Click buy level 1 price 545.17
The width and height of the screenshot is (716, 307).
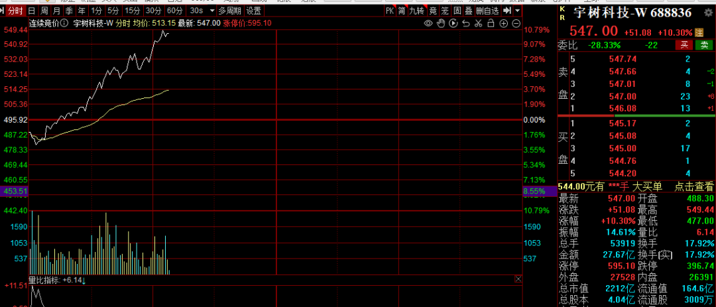coord(623,123)
